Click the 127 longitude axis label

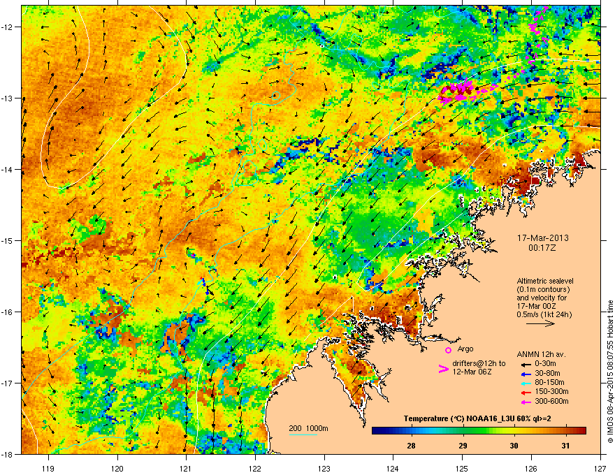600,468
